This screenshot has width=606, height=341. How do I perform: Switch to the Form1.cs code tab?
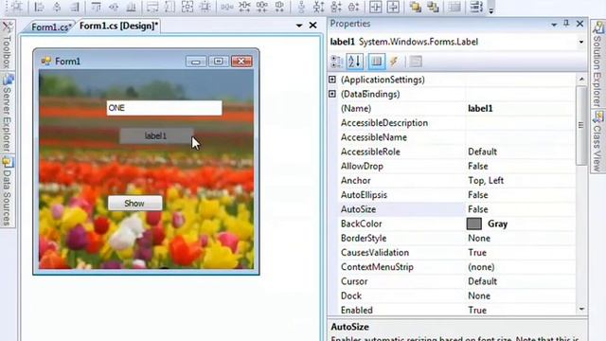(50, 27)
